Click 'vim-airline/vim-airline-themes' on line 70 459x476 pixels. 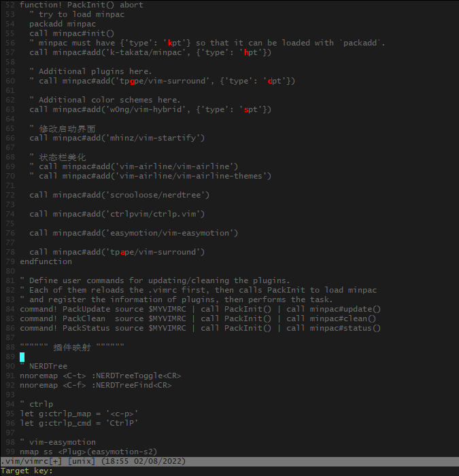pyautogui.click(x=191, y=176)
